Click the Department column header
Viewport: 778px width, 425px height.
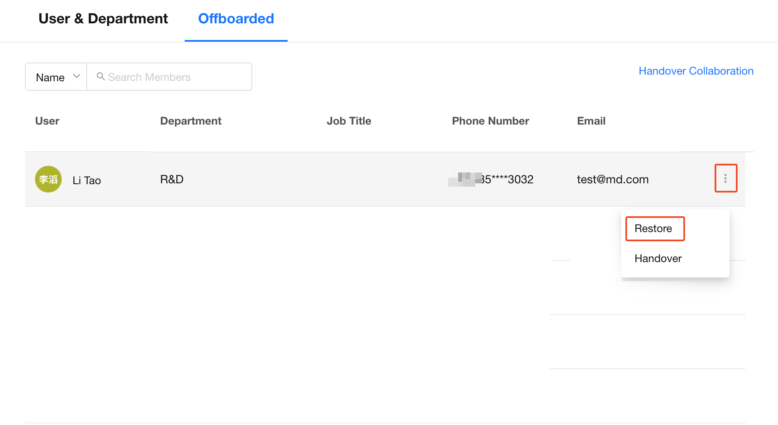point(191,121)
